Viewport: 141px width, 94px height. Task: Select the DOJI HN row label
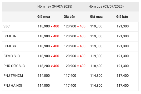(10, 36)
